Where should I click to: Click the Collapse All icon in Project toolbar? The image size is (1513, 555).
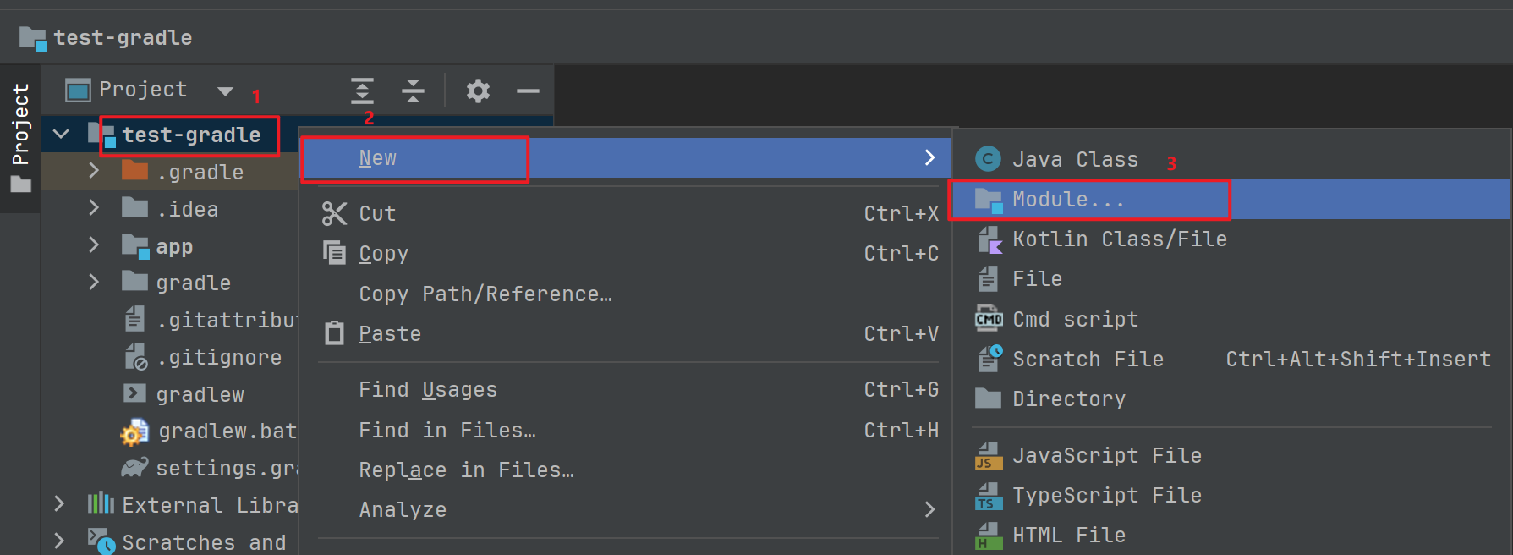pyautogui.click(x=413, y=91)
